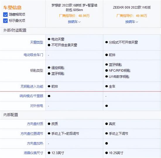Click 蓝牙钥匙 in the 梦想家 column
The width and height of the screenshot is (161, 158).
58,74
